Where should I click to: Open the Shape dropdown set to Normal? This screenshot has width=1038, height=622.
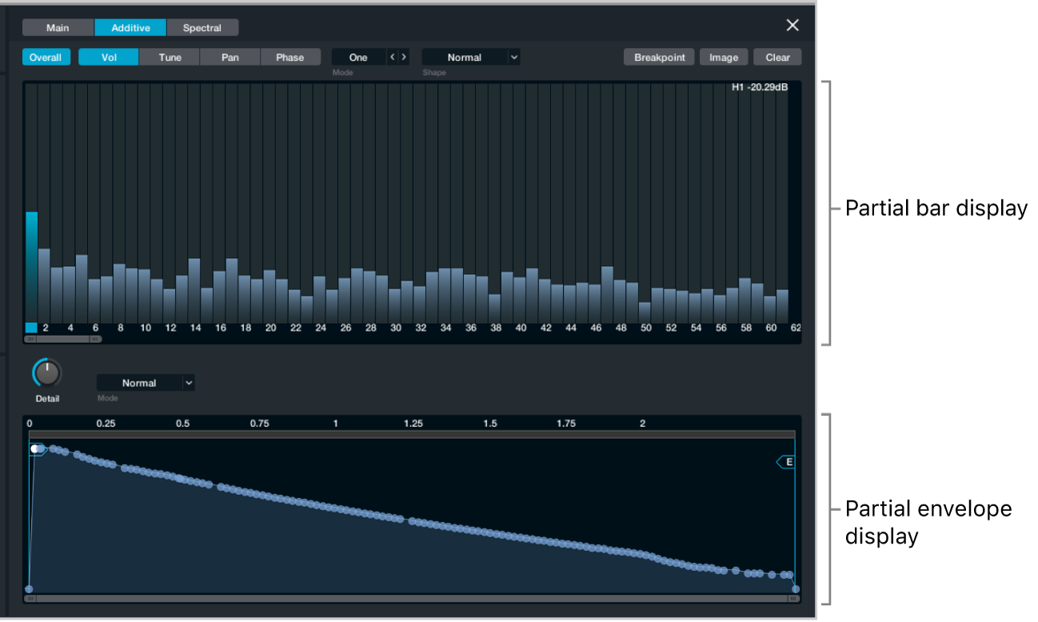(x=470, y=57)
